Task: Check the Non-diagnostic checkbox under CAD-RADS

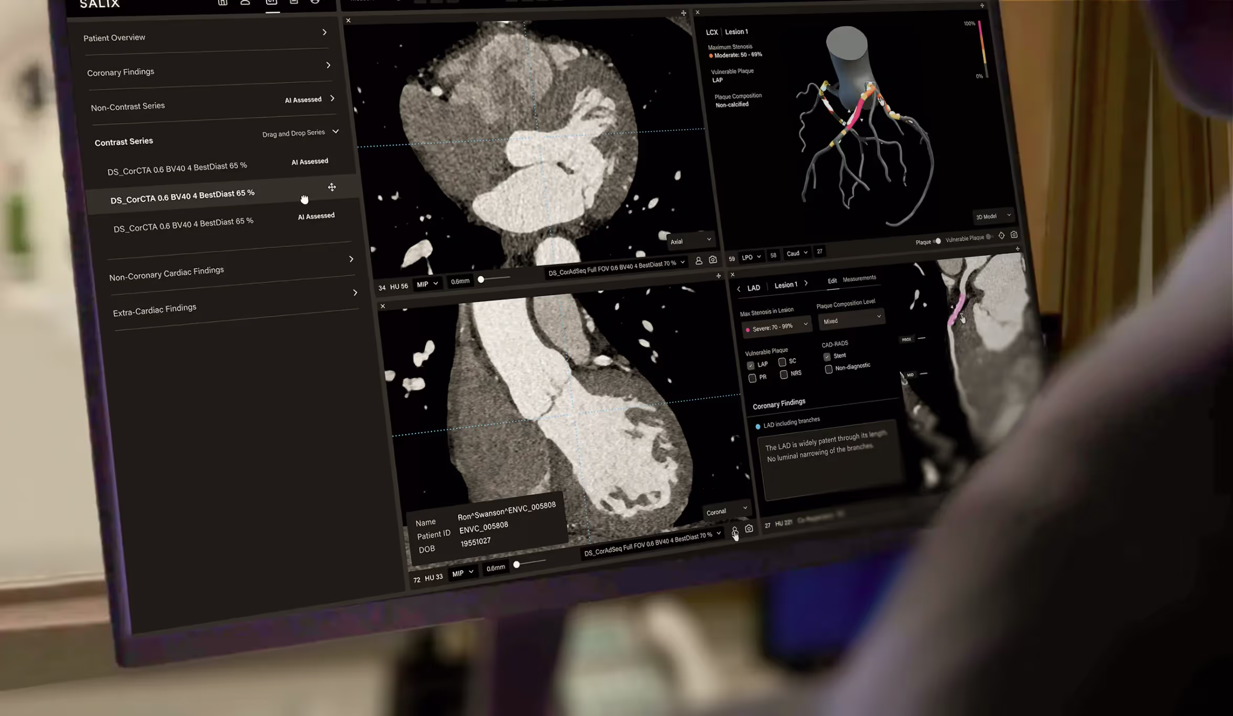Action: click(x=828, y=370)
